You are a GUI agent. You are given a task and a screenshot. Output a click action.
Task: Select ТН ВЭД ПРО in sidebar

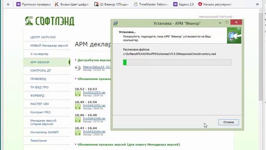pyautogui.click(x=39, y=87)
